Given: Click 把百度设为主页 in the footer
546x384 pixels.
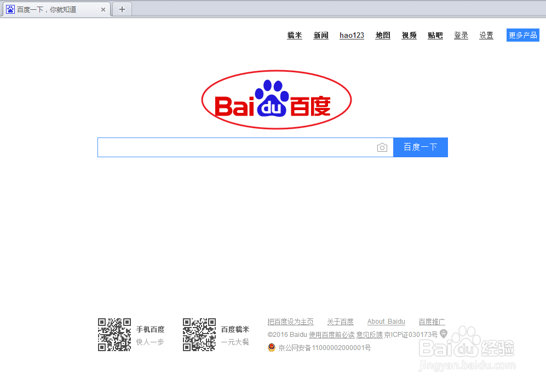Looking at the screenshot, I should click(291, 322).
